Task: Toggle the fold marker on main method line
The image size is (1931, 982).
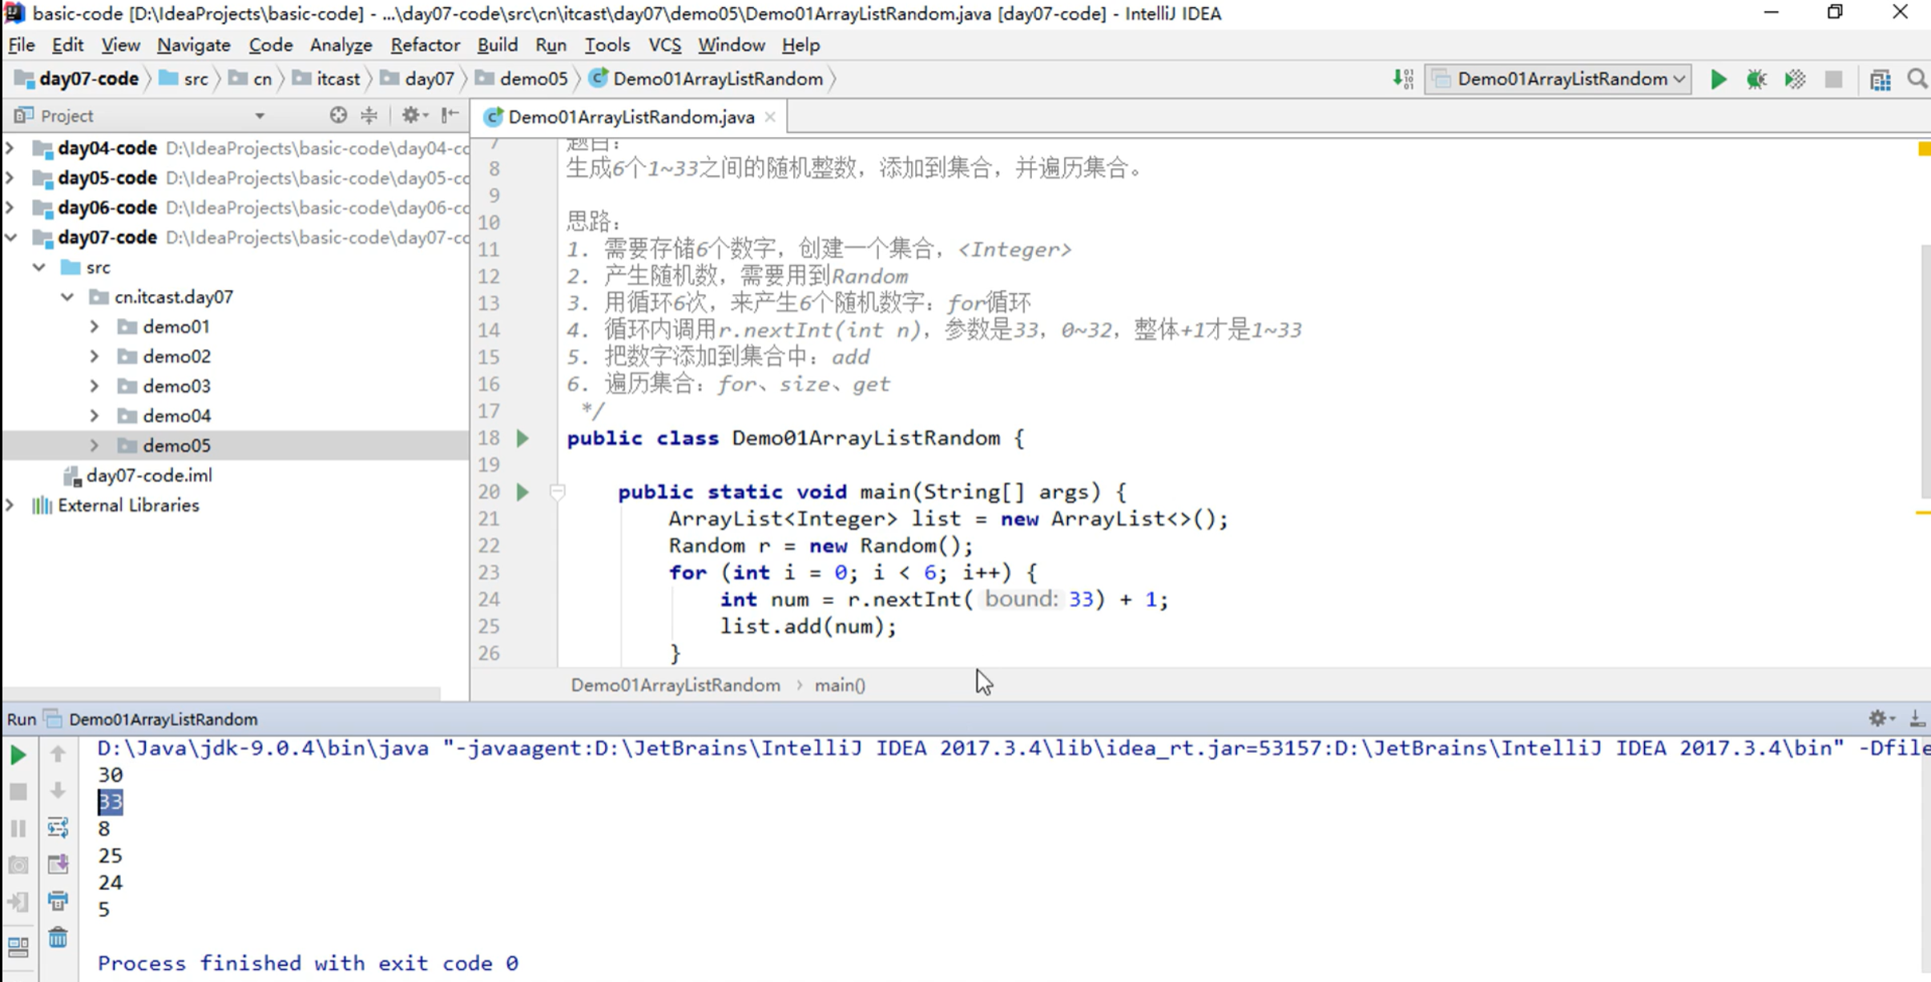Action: click(x=558, y=492)
